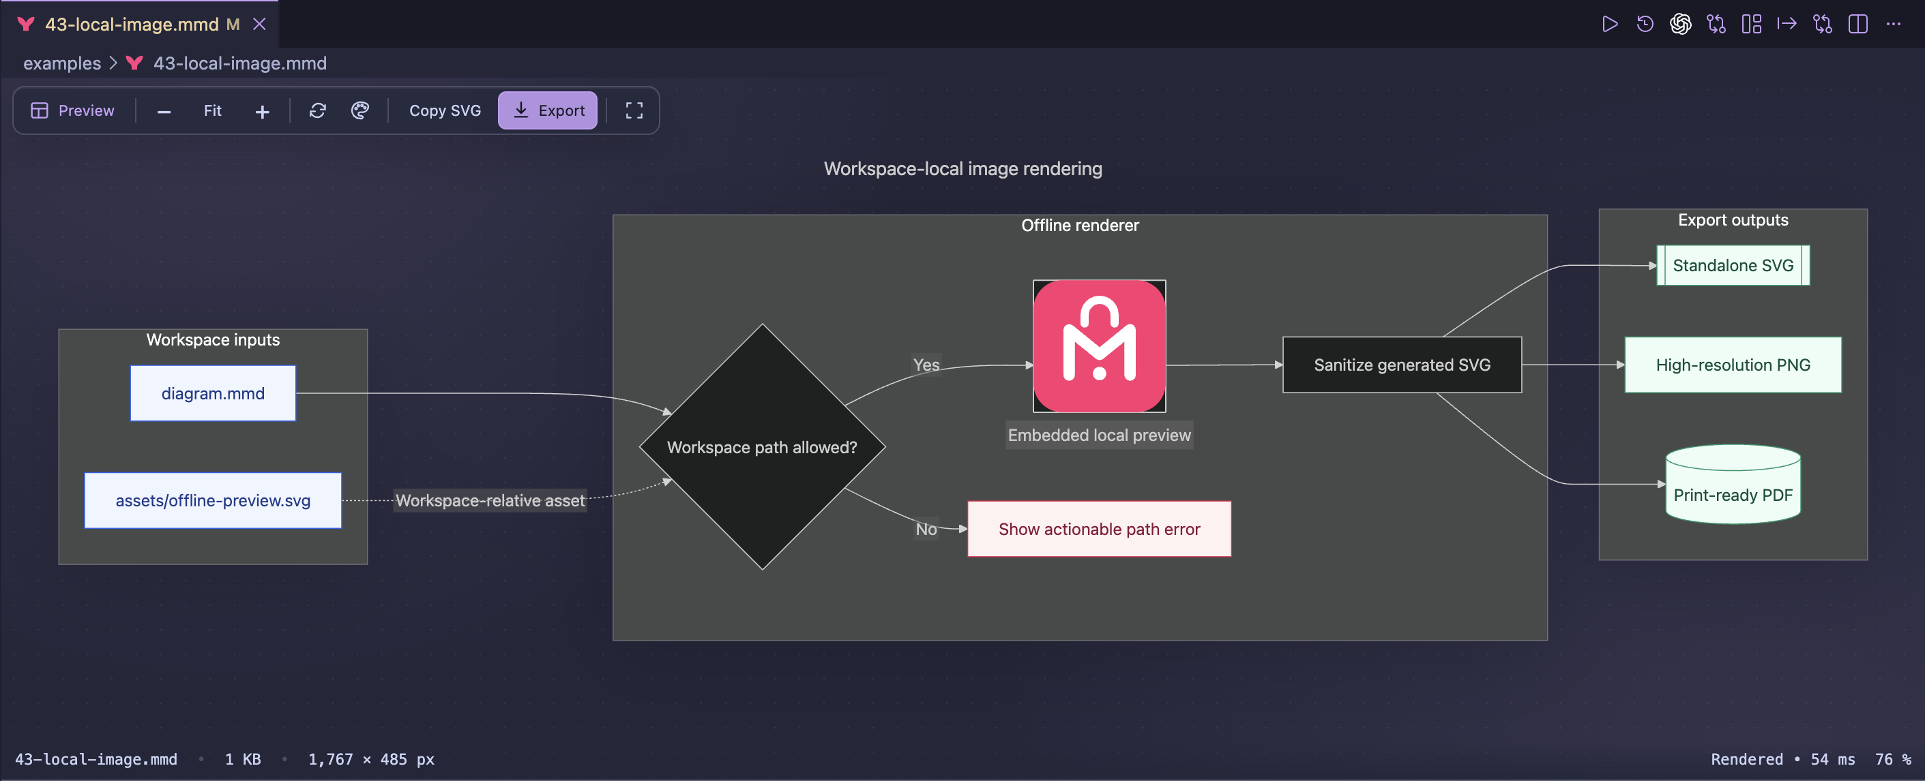Click the compare-changes icon next to split editor
The height and width of the screenshot is (781, 1925).
point(1823,25)
